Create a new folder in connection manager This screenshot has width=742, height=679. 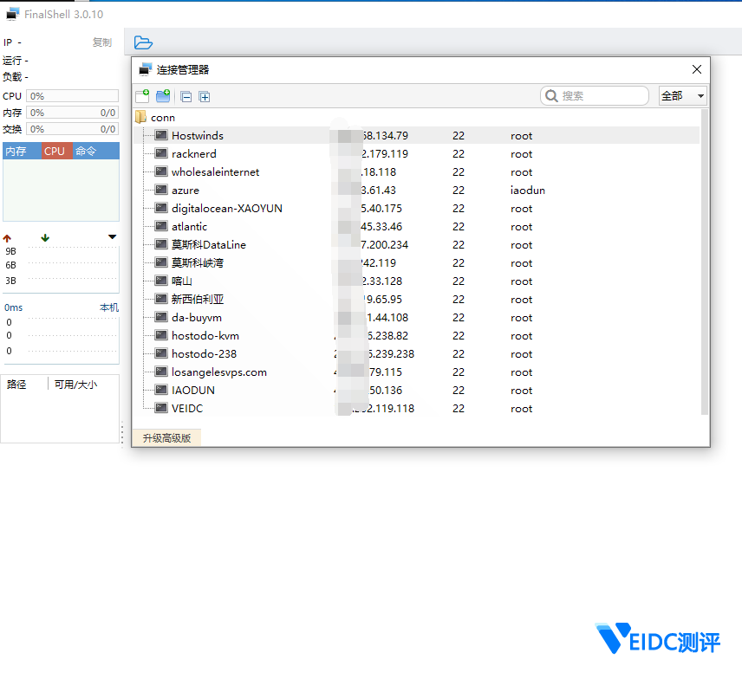pyautogui.click(x=161, y=96)
